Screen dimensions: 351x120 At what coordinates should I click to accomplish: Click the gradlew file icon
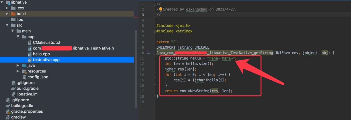click(8, 117)
